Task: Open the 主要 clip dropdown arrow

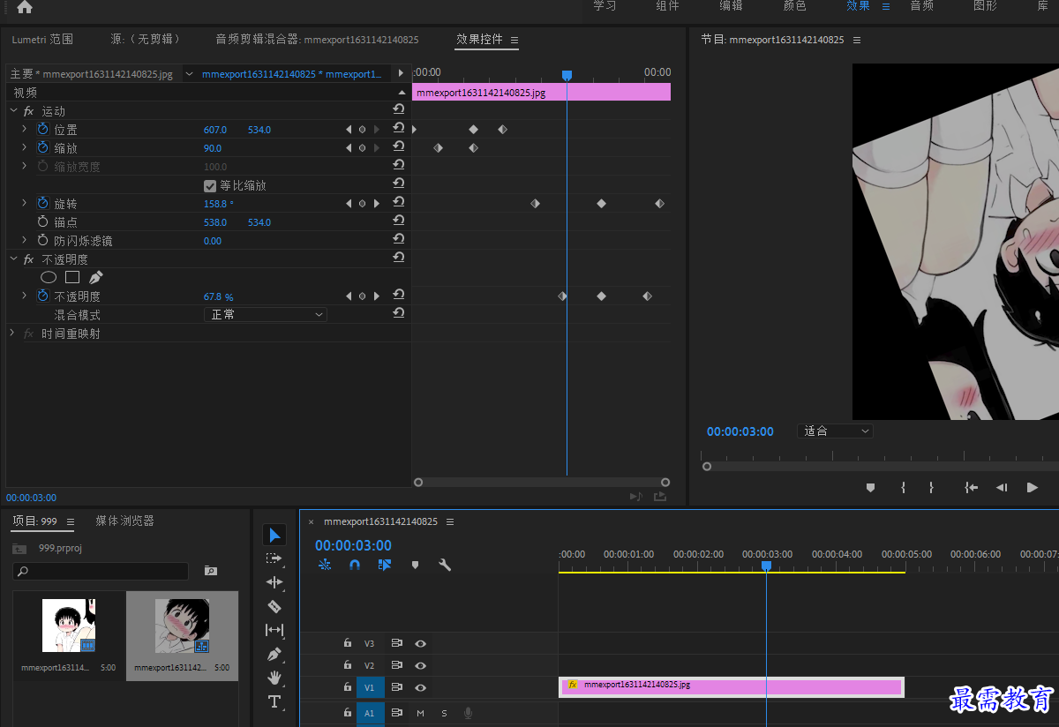Action: pos(189,74)
